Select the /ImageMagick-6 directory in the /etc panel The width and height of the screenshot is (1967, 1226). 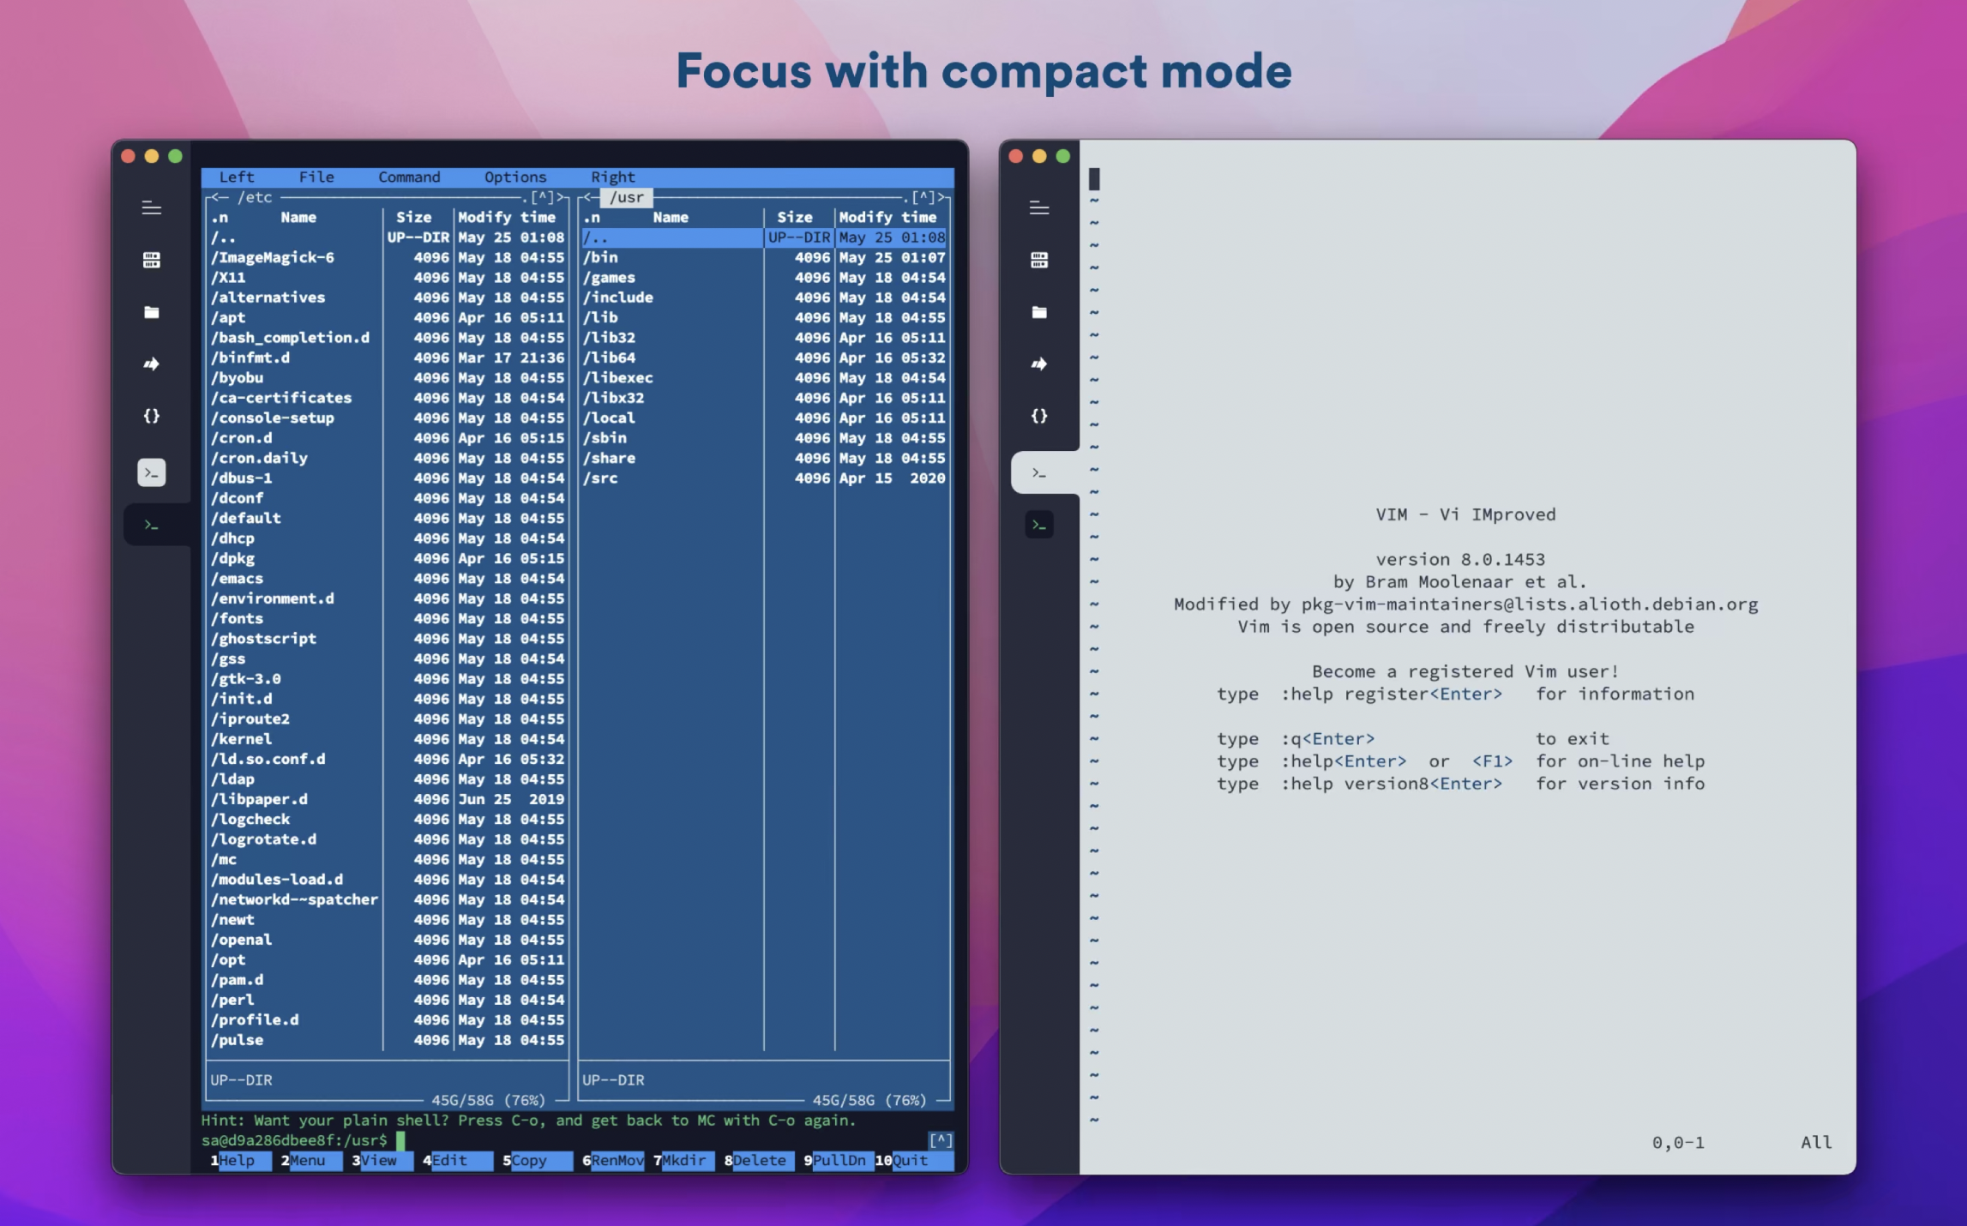pos(274,257)
